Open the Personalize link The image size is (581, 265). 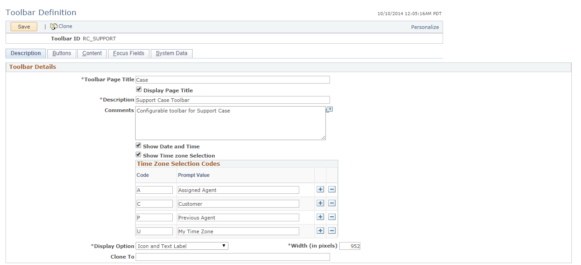(425, 27)
